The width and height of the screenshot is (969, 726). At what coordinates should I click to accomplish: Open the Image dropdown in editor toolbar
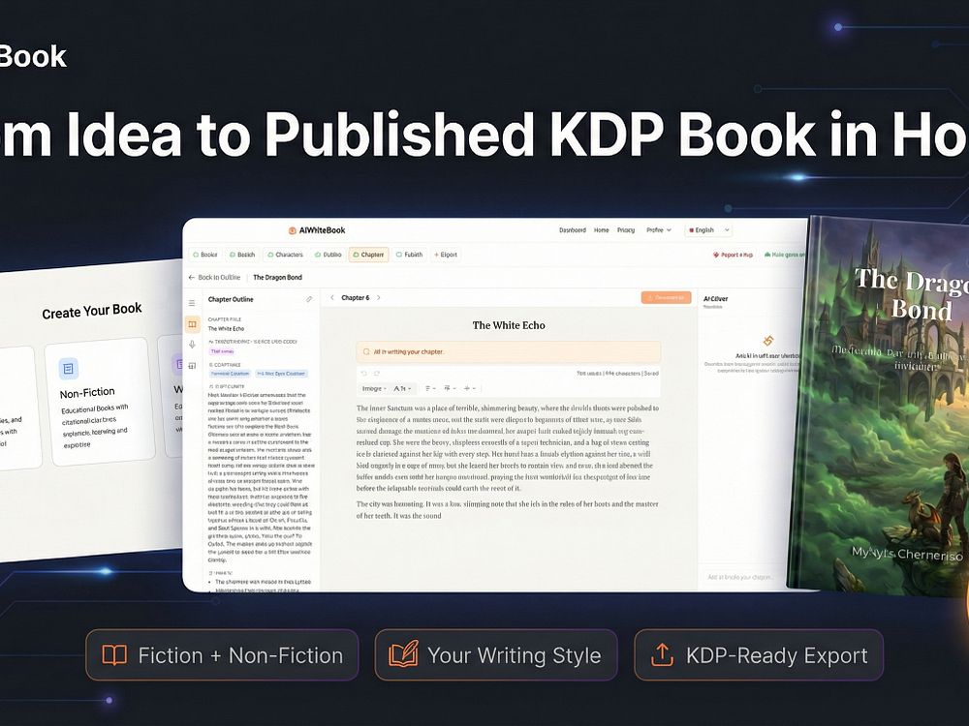374,389
